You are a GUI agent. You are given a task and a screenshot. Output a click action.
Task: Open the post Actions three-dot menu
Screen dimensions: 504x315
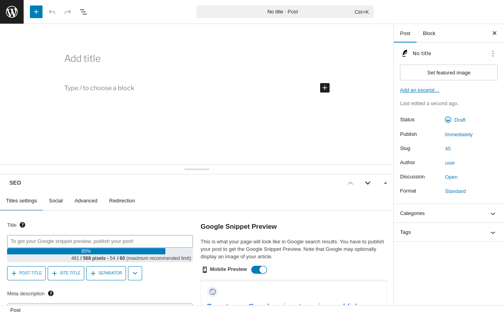click(x=493, y=54)
